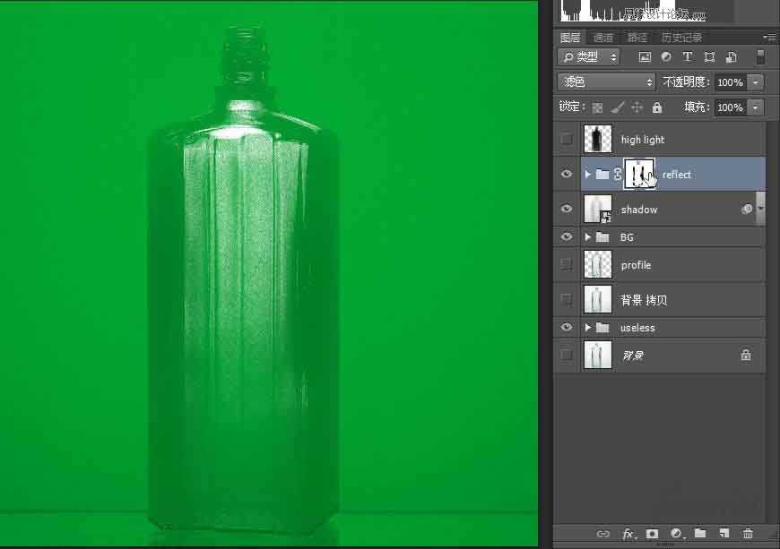Screen dimensions: 780x549
Task: Open the Layers panel menu
Action: pyautogui.click(x=769, y=37)
